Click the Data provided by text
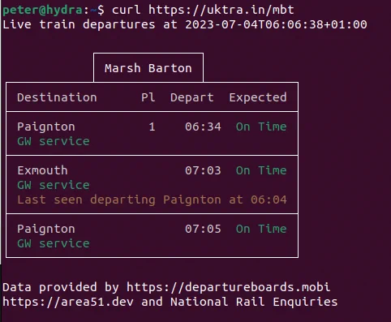391x322 pixels. pyautogui.click(x=61, y=287)
